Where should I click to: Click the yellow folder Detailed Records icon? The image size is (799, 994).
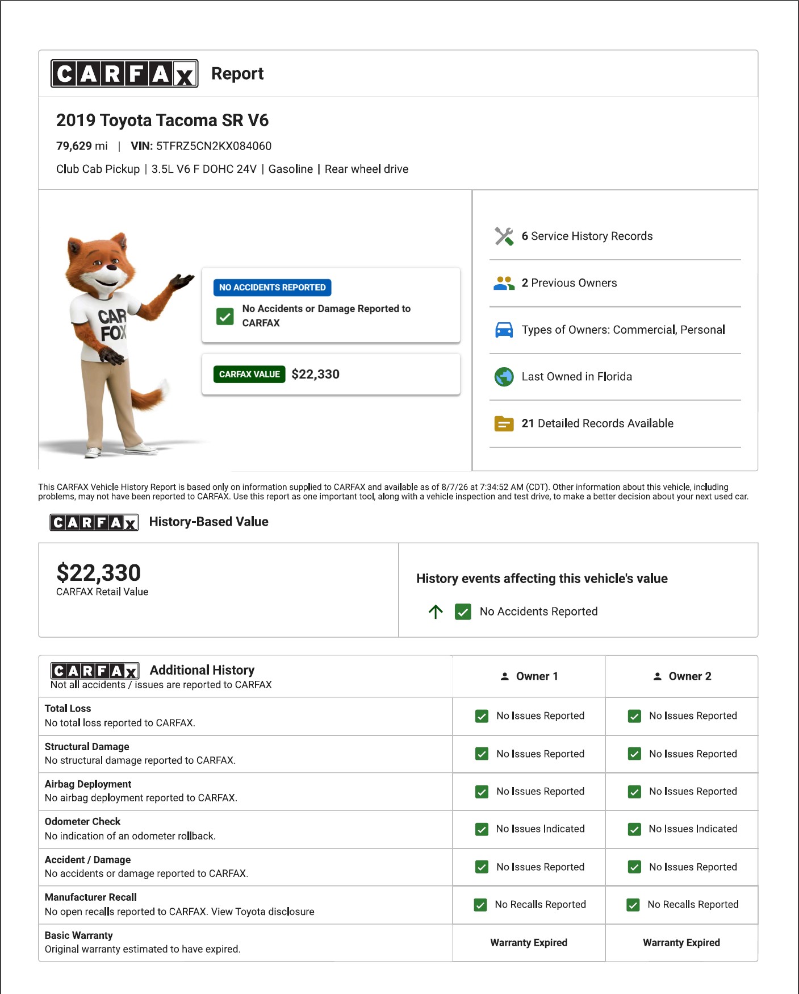pos(504,423)
